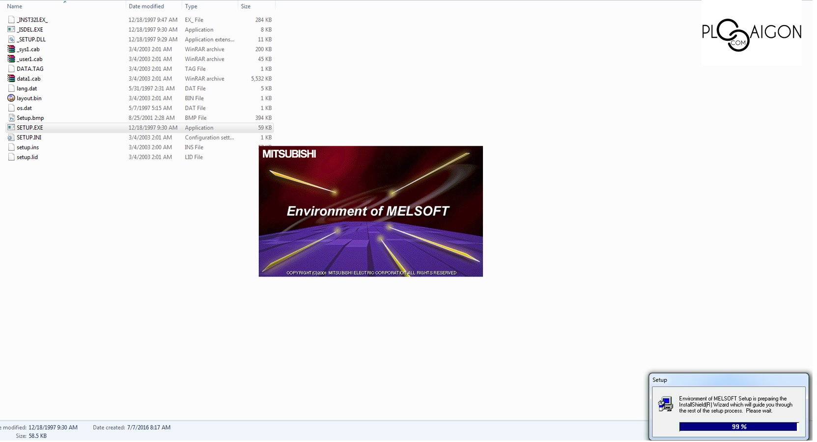The image size is (817, 442).
Task: Select the _INST32I.EX_ file name
Action: (32, 20)
